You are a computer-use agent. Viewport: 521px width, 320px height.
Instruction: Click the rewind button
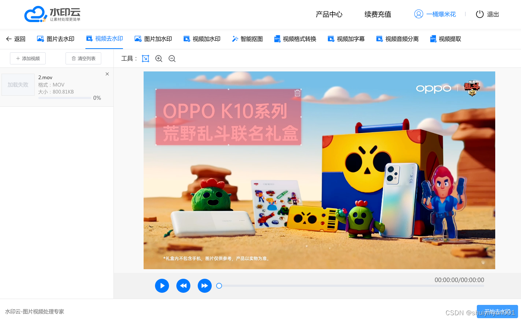[183, 286]
